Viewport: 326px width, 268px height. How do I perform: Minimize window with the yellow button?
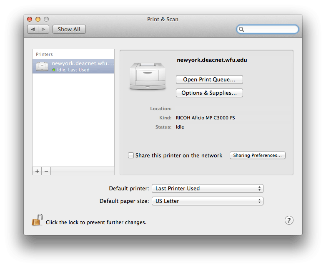click(38, 19)
